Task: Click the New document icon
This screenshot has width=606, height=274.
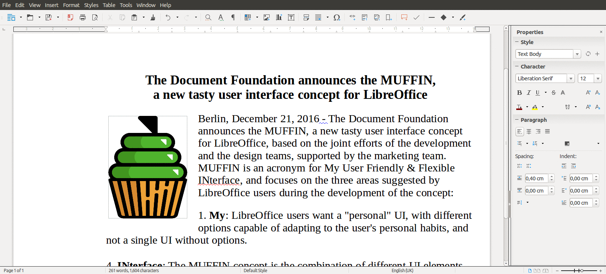Action: tap(11, 17)
